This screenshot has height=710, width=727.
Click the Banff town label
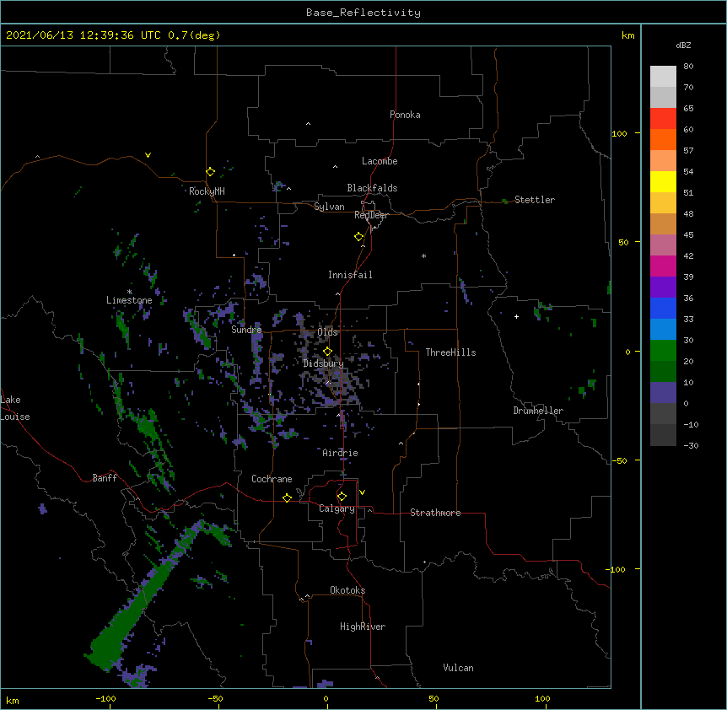pyautogui.click(x=105, y=478)
